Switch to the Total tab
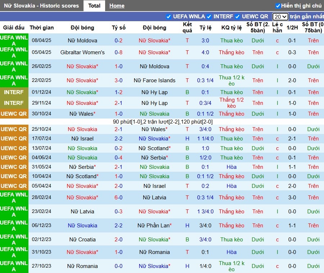 pos(94,5)
